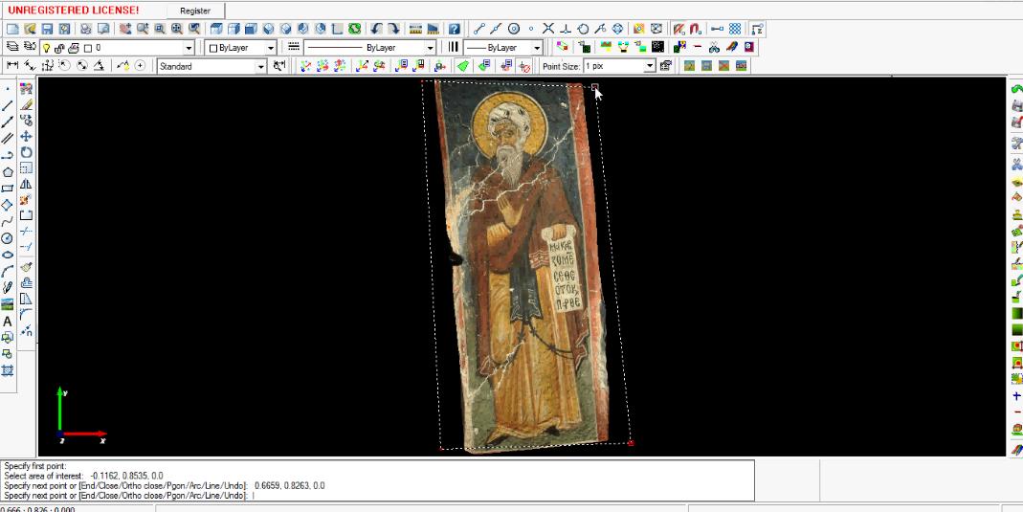Enable intersection snap X icon
The height and width of the screenshot is (512, 1023).
coord(548,29)
